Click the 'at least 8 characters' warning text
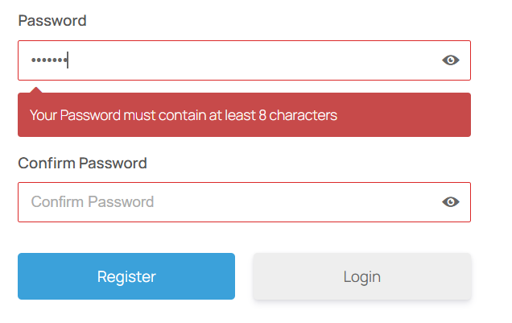This screenshot has width=512, height=323. coord(274,115)
